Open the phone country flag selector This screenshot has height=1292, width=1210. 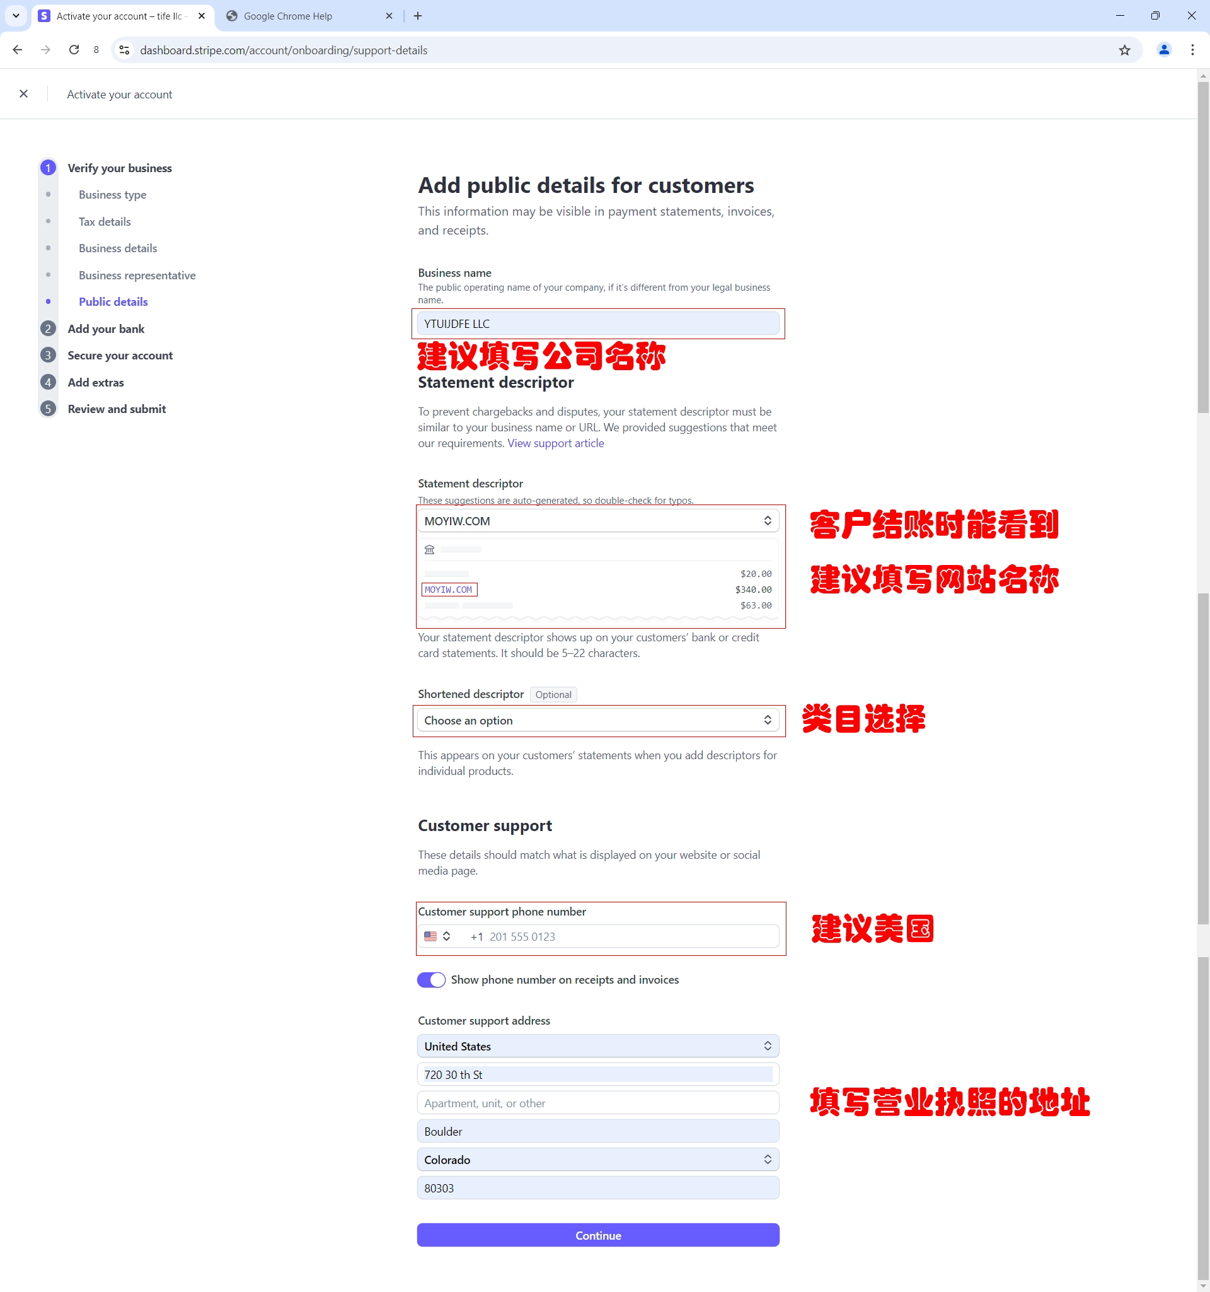pos(437,936)
